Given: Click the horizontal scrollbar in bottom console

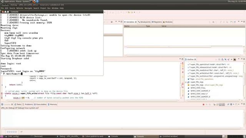Looking at the screenshot, I should coord(122,128).
